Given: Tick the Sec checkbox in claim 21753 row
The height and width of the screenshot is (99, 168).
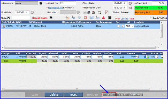Looking at the screenshot, I should pyautogui.click(x=118, y=26).
